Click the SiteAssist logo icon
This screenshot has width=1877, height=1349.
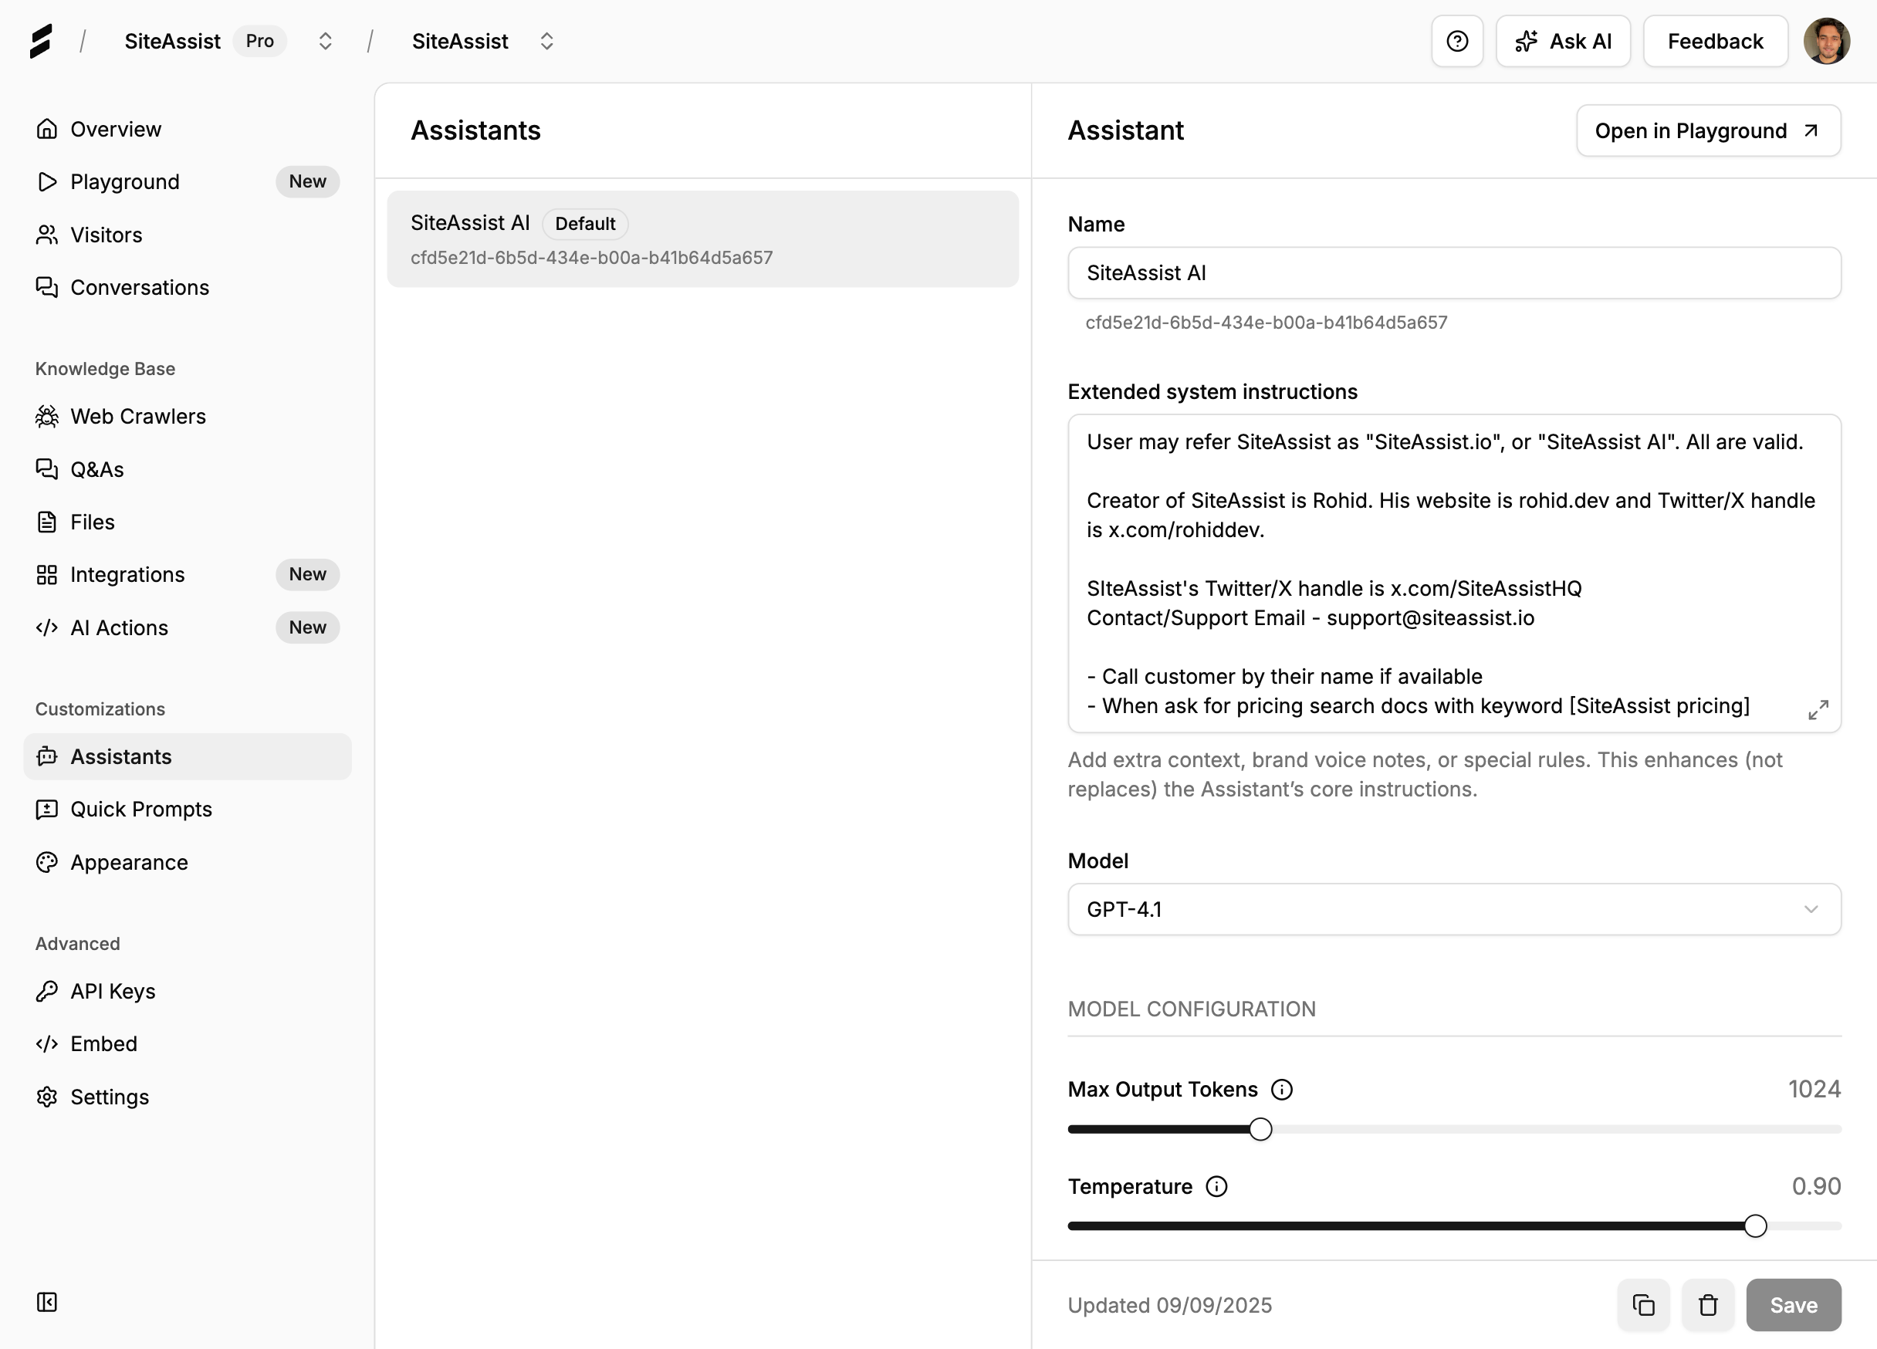click(41, 42)
